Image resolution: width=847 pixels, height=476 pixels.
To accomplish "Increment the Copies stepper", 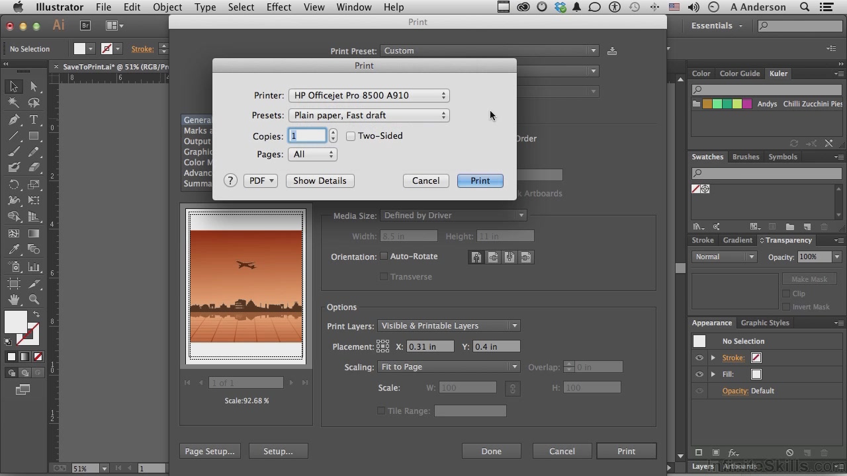I will (333, 132).
